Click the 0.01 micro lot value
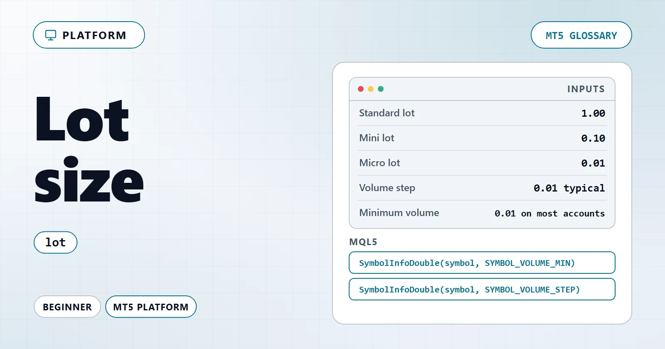 pos(593,163)
